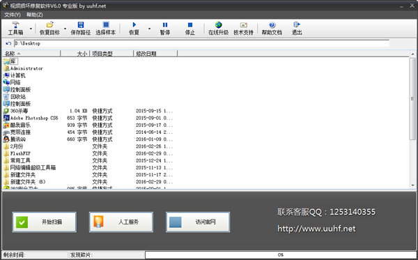
Task: Open the 文件(Y) menu
Action: [13, 15]
